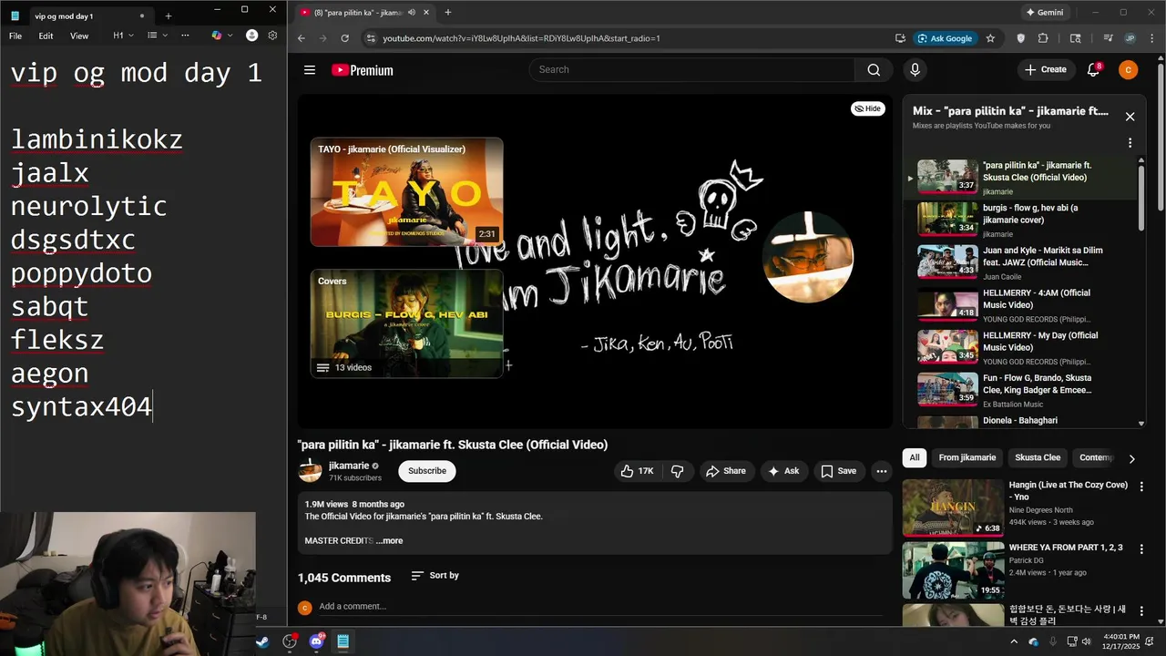The width and height of the screenshot is (1166, 656).
Task: Open options for Hangin video suggestion
Action: click(x=1141, y=488)
